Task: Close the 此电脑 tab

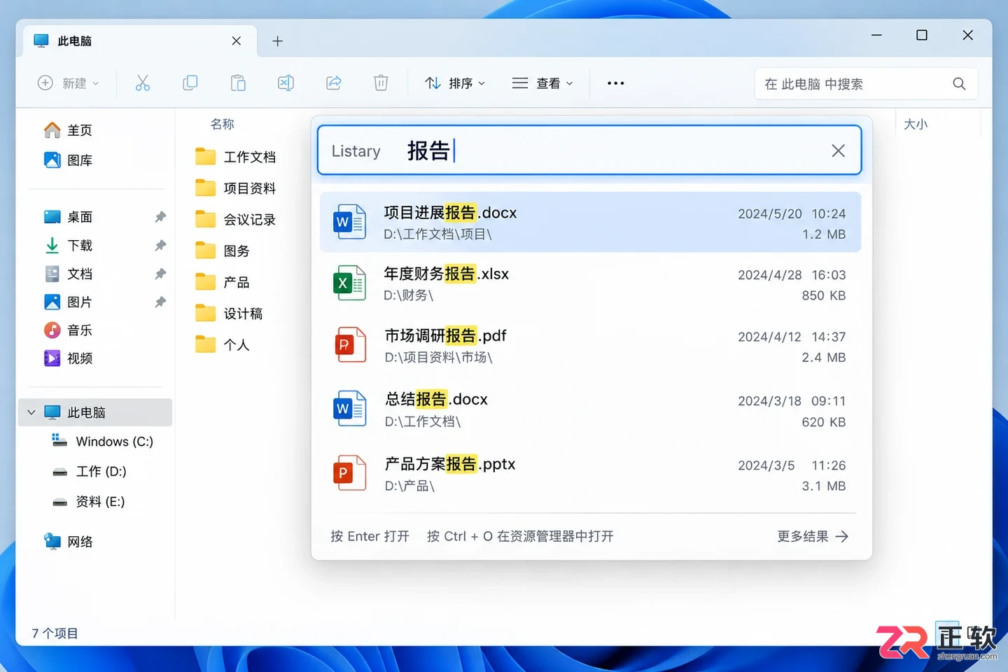Action: point(237,41)
